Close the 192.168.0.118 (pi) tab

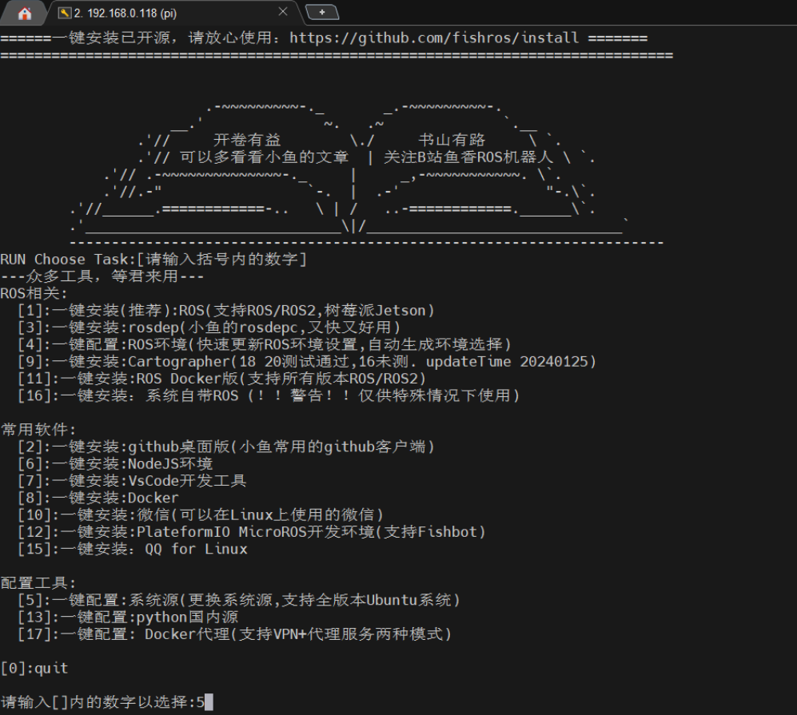click(283, 12)
